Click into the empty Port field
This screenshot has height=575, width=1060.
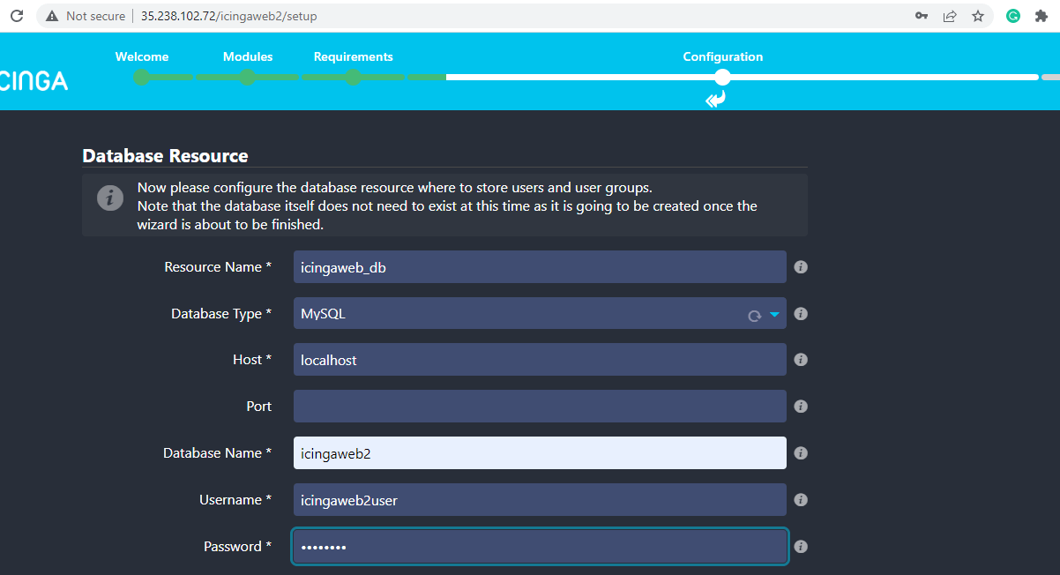click(x=540, y=407)
